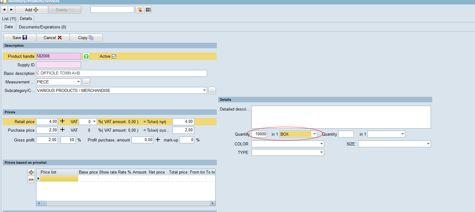Open ellipsis button beside Subcategory field
This screenshot has width=475, height=212.
(212, 90)
